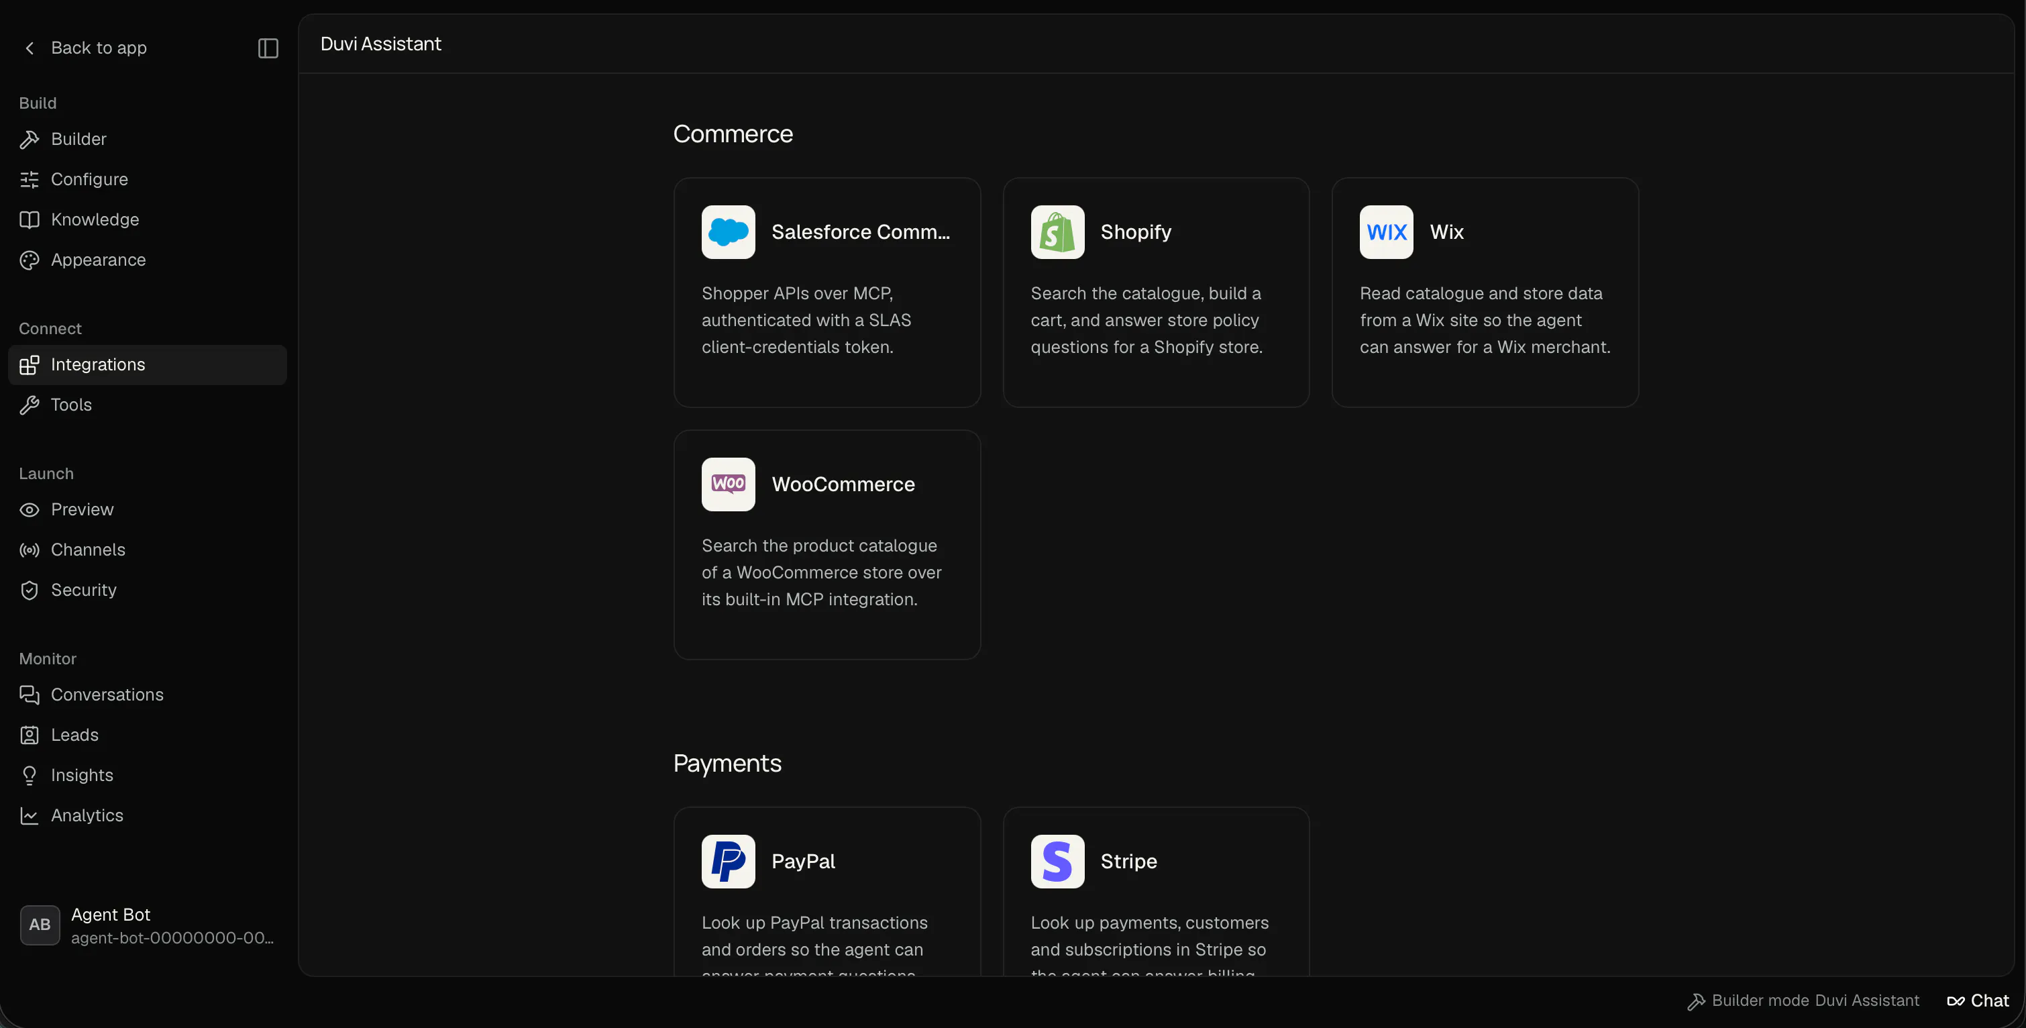Navigate to Channels
Viewport: 2026px width, 1028px height.
click(147, 550)
